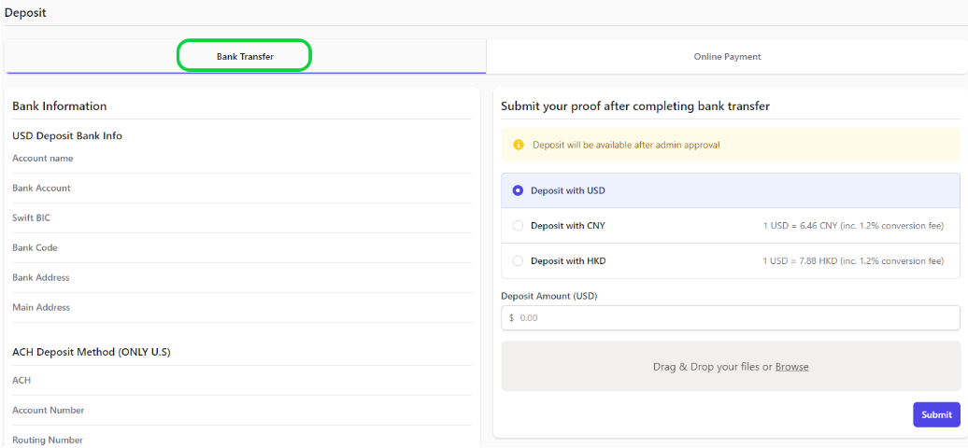Click the HKD exchange rate text

tap(853, 261)
